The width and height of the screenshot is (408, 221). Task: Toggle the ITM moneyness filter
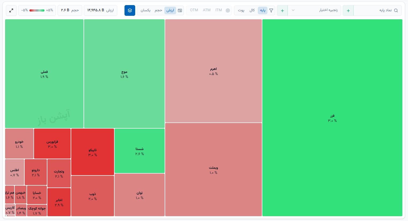219,10
